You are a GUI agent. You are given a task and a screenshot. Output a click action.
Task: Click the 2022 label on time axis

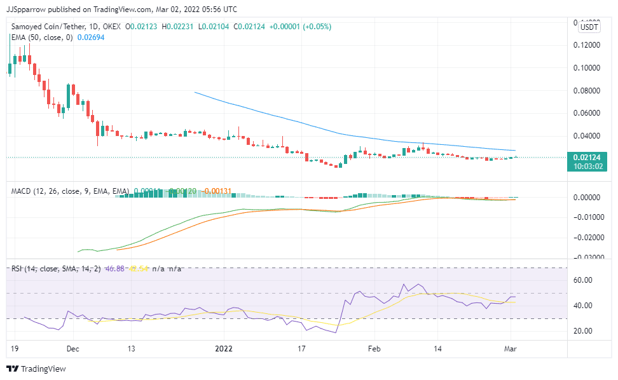223,349
